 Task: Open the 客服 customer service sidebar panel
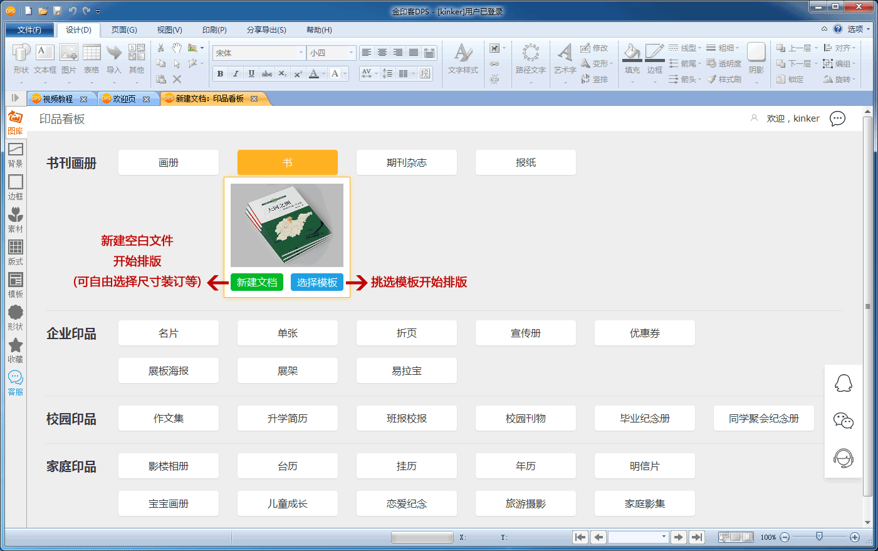[x=16, y=382]
